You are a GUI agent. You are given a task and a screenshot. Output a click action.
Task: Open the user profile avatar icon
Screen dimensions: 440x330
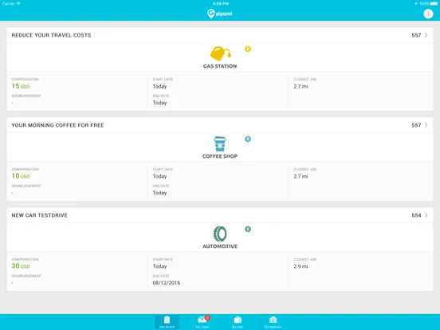(428, 14)
